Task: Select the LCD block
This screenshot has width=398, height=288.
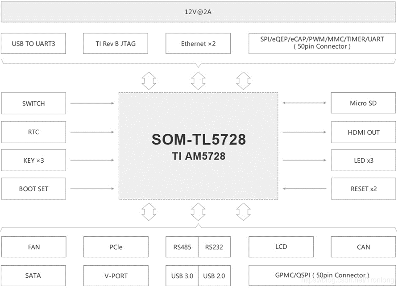Action: 281,247
